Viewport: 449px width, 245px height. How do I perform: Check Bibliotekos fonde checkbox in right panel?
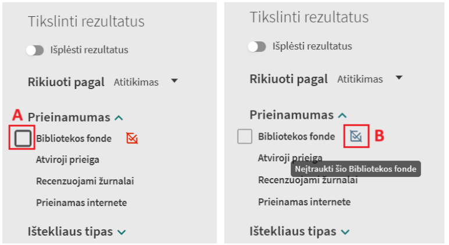(x=245, y=137)
